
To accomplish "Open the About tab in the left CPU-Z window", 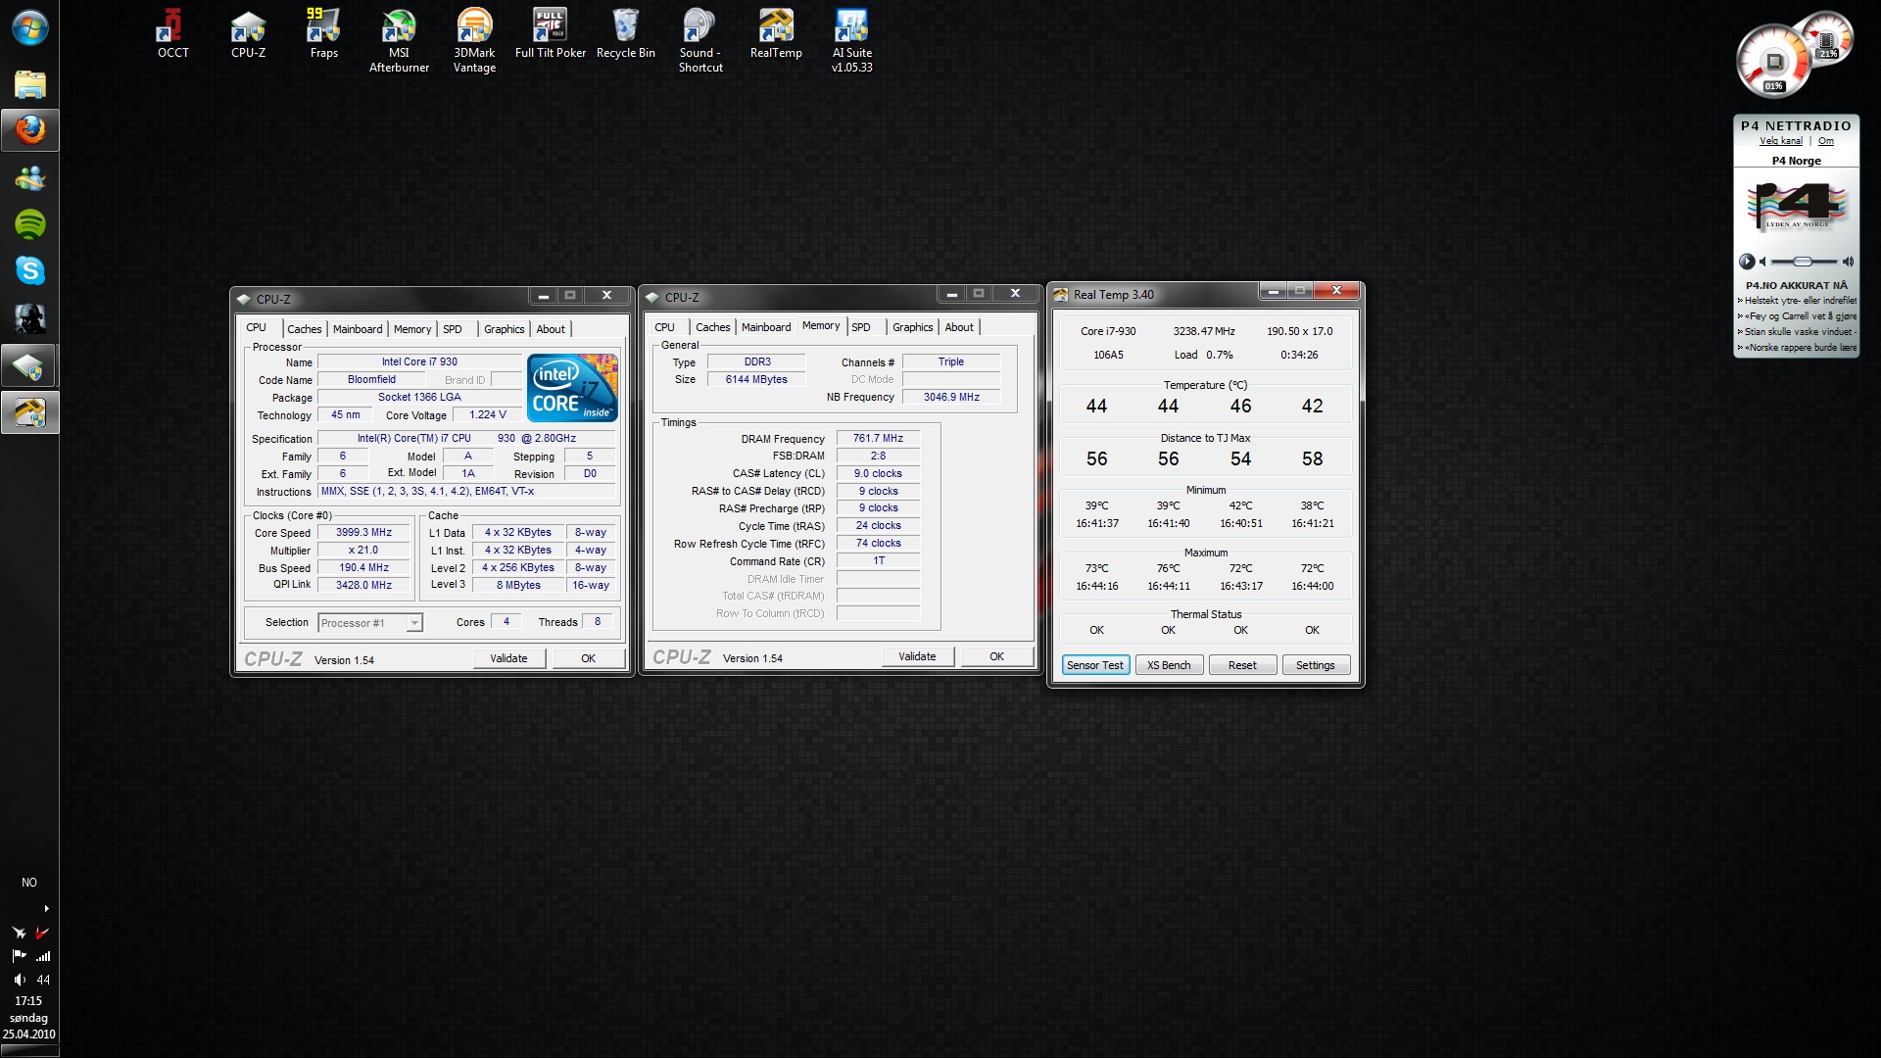I will point(551,329).
